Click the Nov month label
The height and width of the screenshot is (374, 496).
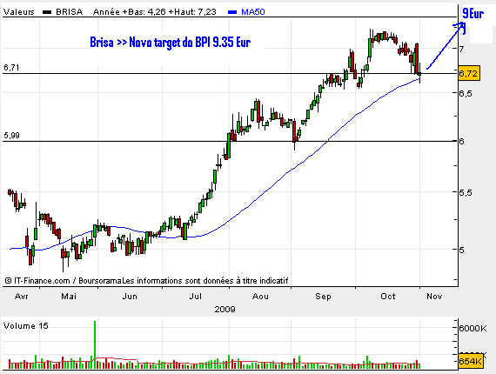(x=434, y=297)
